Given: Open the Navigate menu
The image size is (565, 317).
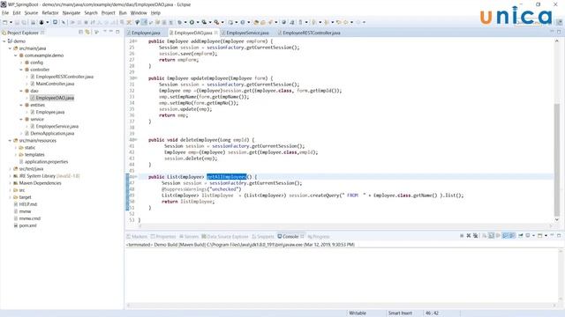Looking at the screenshot, I should pos(72,12).
